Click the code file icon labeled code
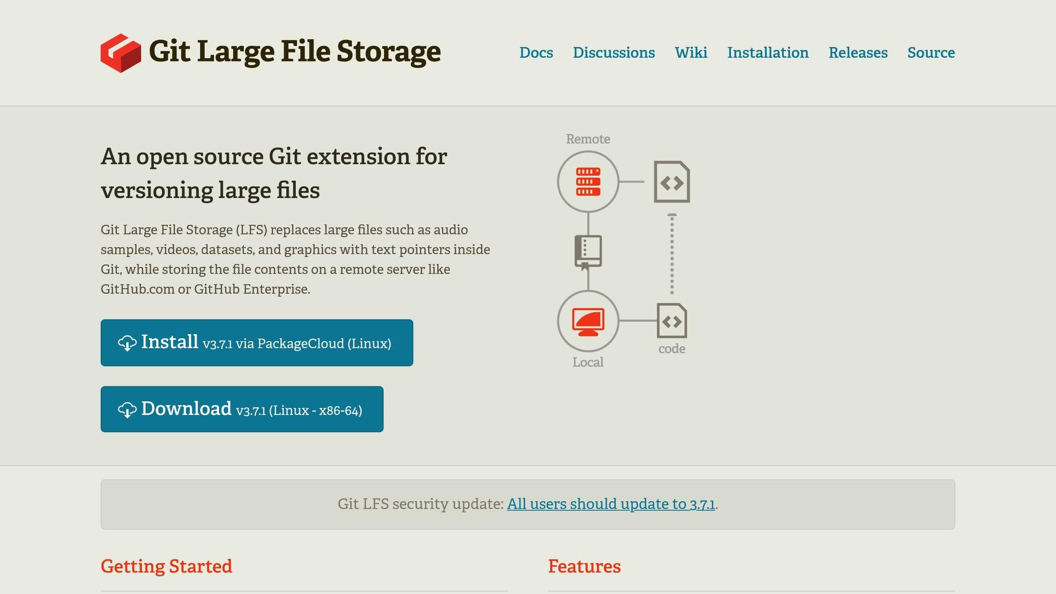This screenshot has height=594, width=1056. (671, 320)
